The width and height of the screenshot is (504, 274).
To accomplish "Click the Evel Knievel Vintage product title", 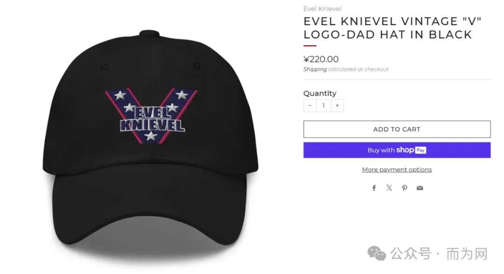I will click(392, 28).
